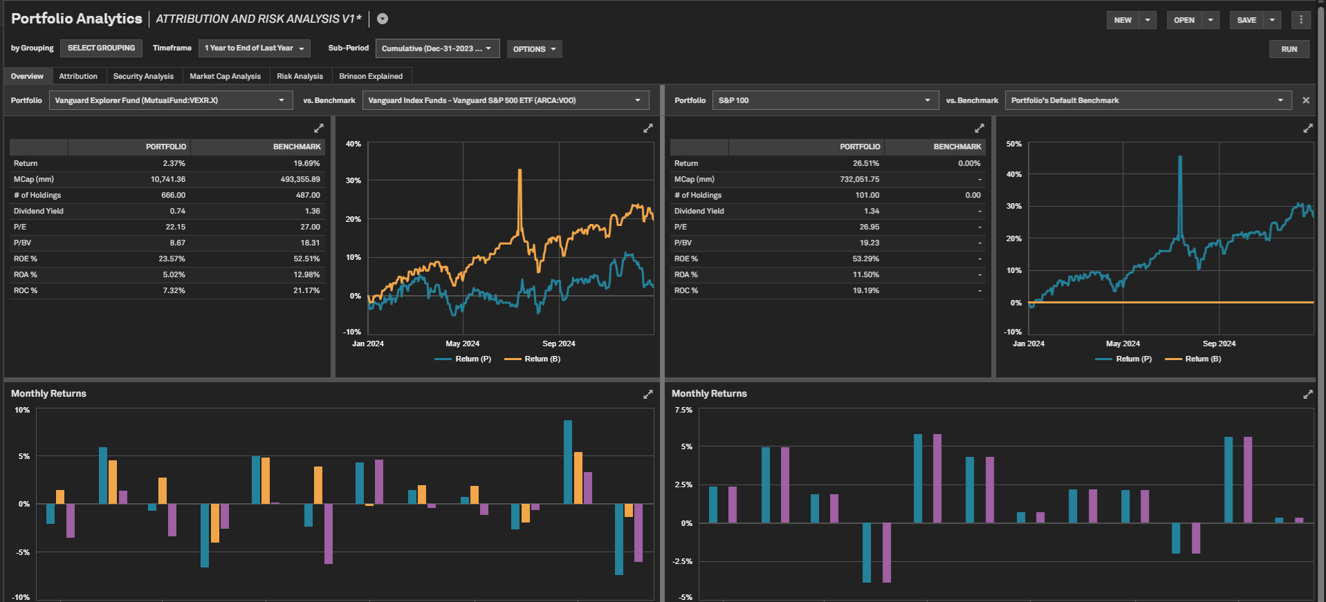Open the OPTIONS dropdown

tap(534, 49)
